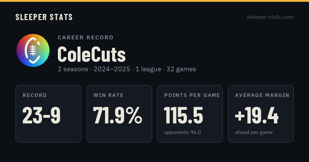Screen dimensions: 309x162
Task: Select the RECORD stat card
Action: 48,114
